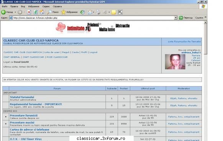This screenshot has height=141, width=223.
Task: Expand the Back button history arrow
Action: [x=15, y=12]
